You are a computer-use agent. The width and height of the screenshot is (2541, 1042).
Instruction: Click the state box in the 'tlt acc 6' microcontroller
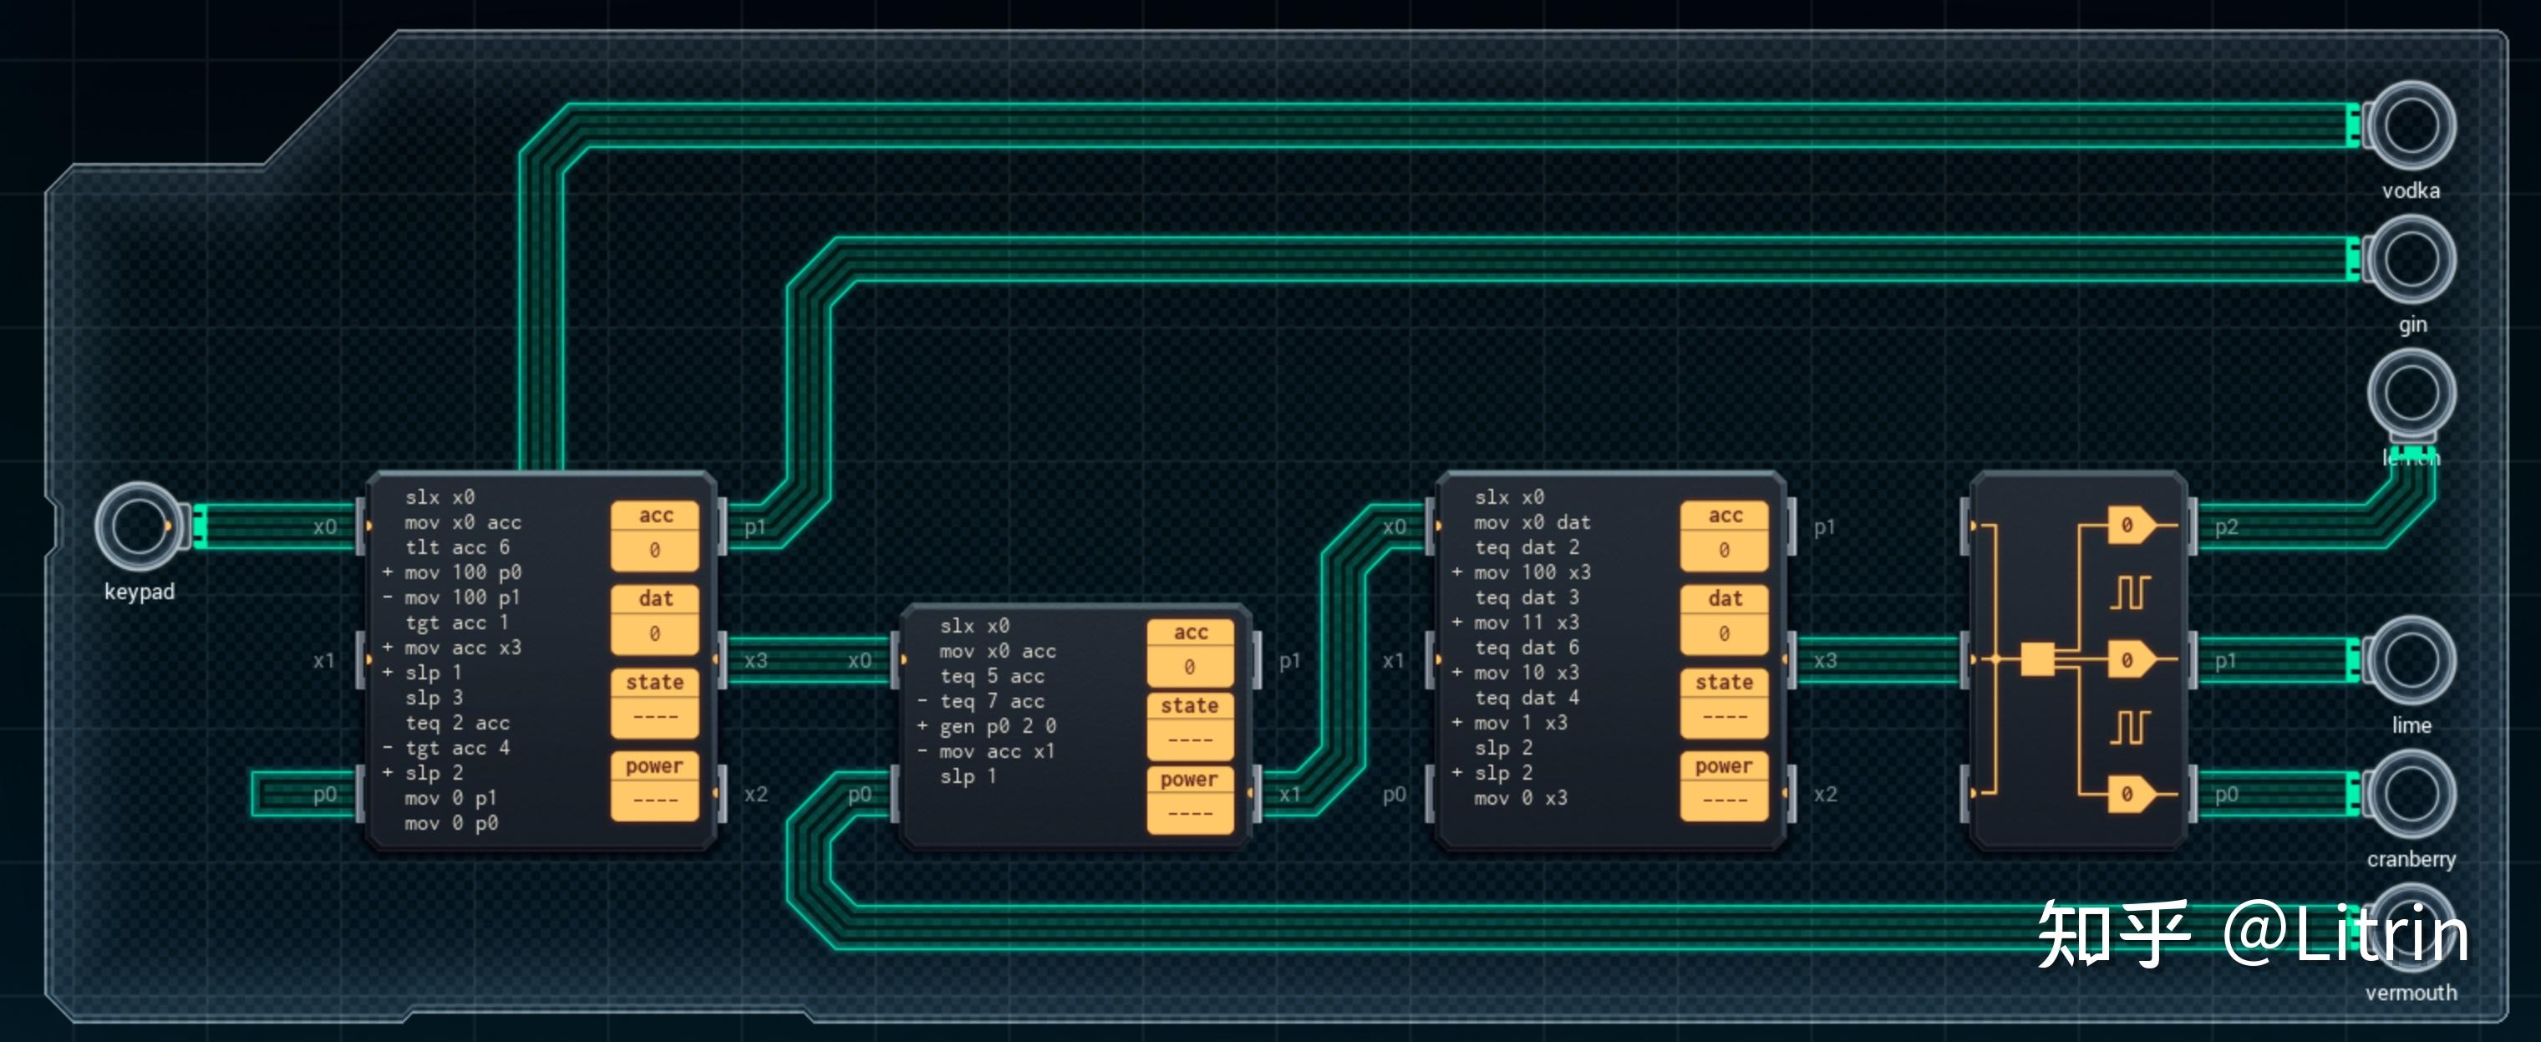(x=655, y=703)
